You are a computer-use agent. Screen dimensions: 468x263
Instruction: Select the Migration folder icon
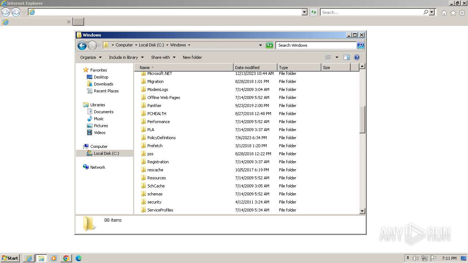[143, 81]
